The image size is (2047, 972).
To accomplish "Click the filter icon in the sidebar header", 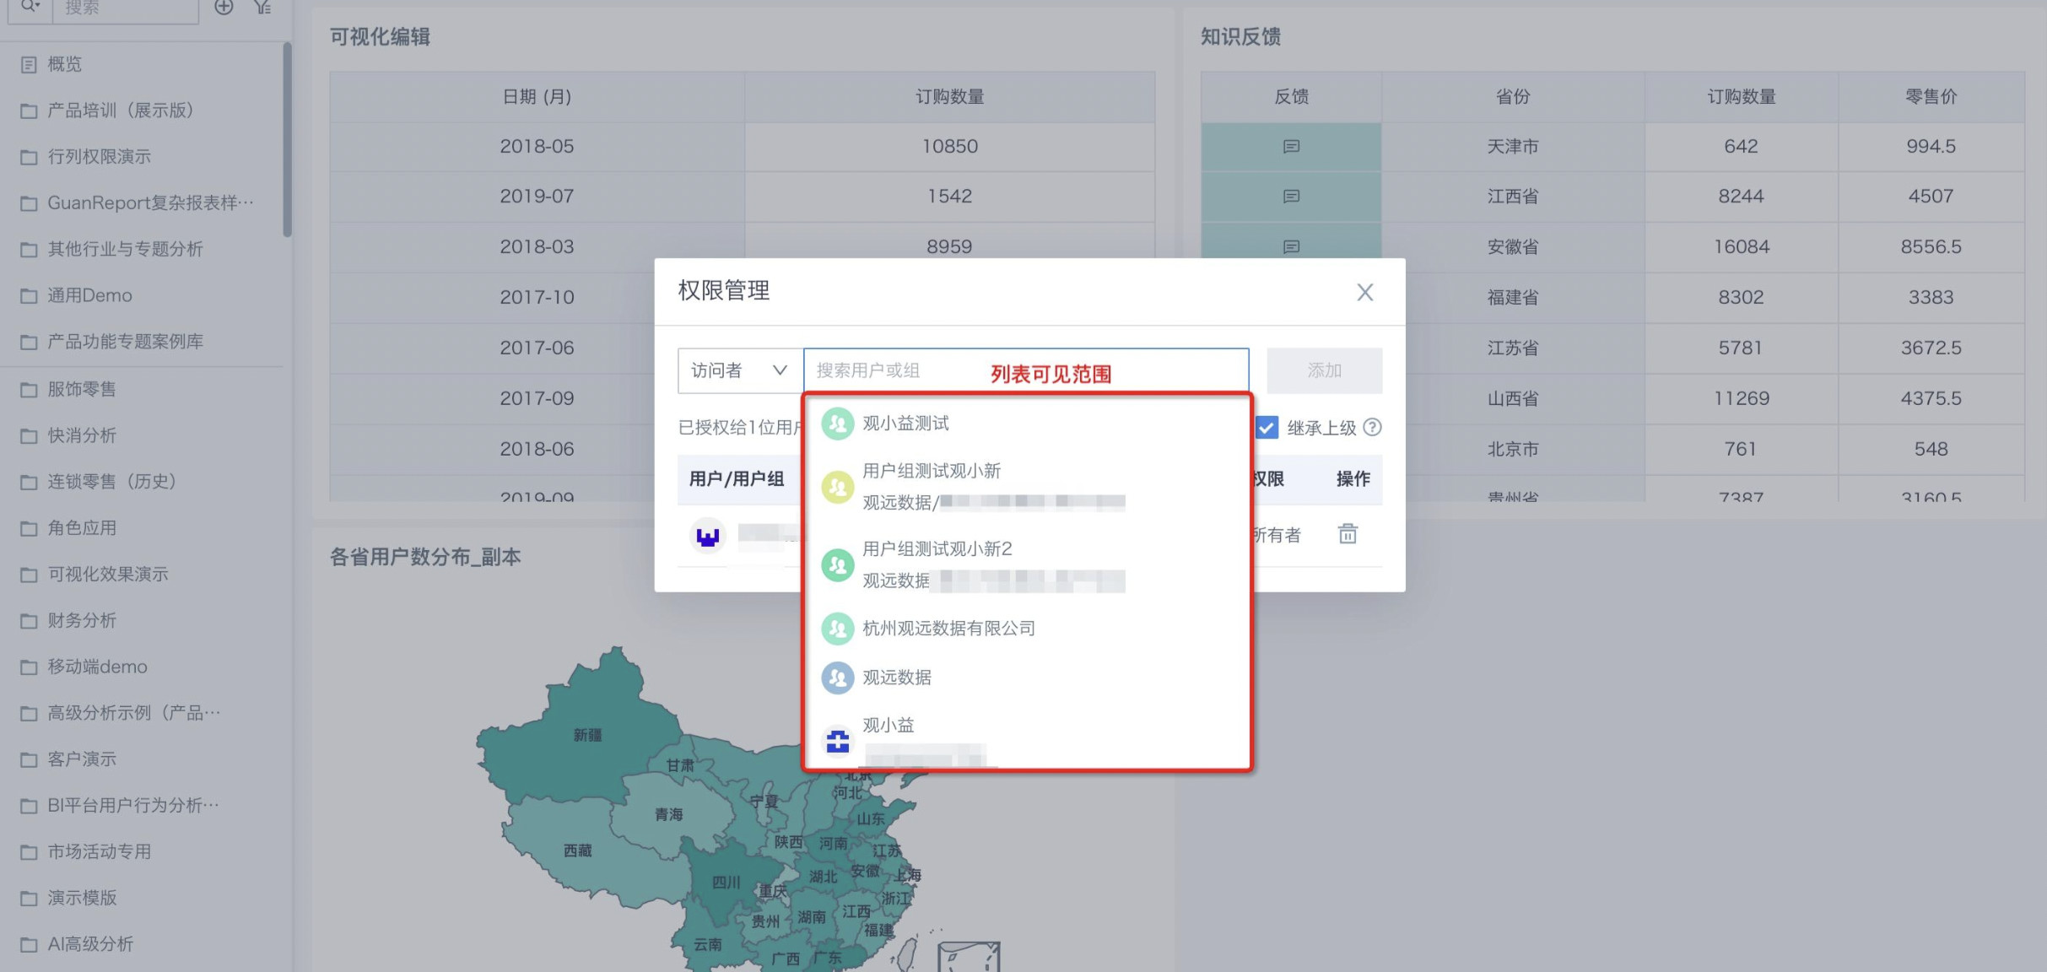I will tap(262, 8).
